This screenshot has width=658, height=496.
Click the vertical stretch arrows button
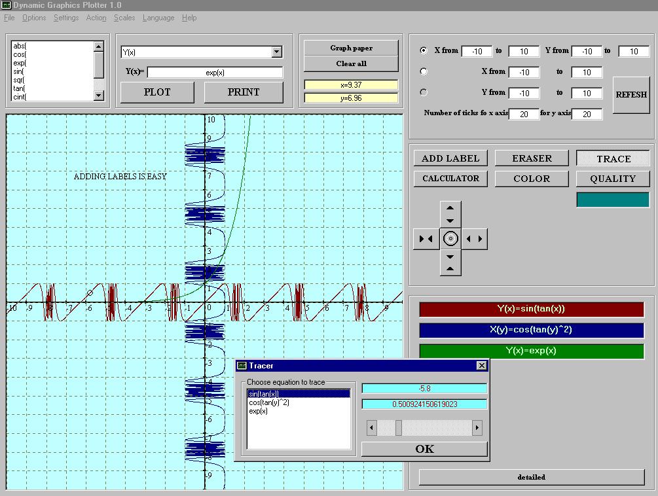(x=450, y=214)
